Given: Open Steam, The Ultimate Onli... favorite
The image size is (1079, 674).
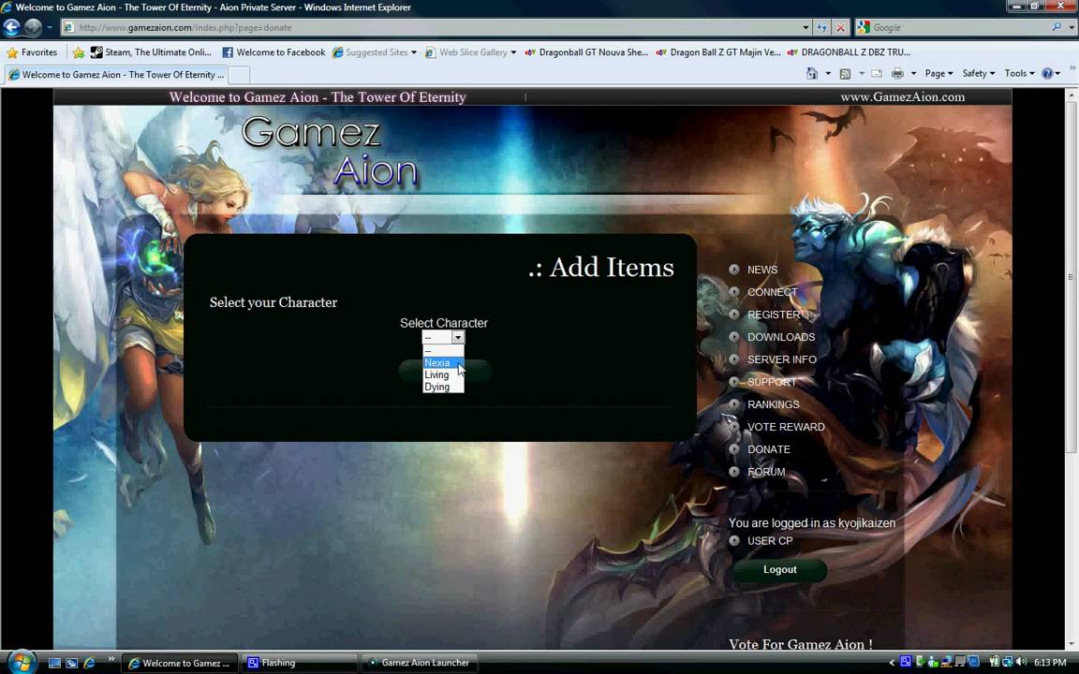Looking at the screenshot, I should coord(152,52).
